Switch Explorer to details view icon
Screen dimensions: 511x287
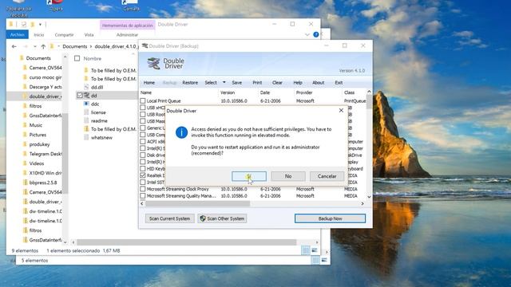click(305, 250)
